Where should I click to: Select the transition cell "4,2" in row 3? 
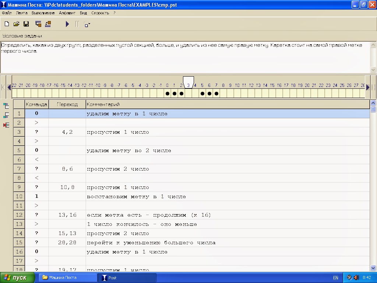click(67, 132)
